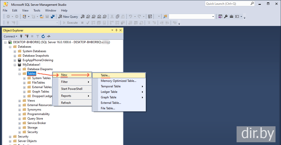Click Refresh in the context menu
The height and width of the screenshot is (145, 281).
point(66,103)
